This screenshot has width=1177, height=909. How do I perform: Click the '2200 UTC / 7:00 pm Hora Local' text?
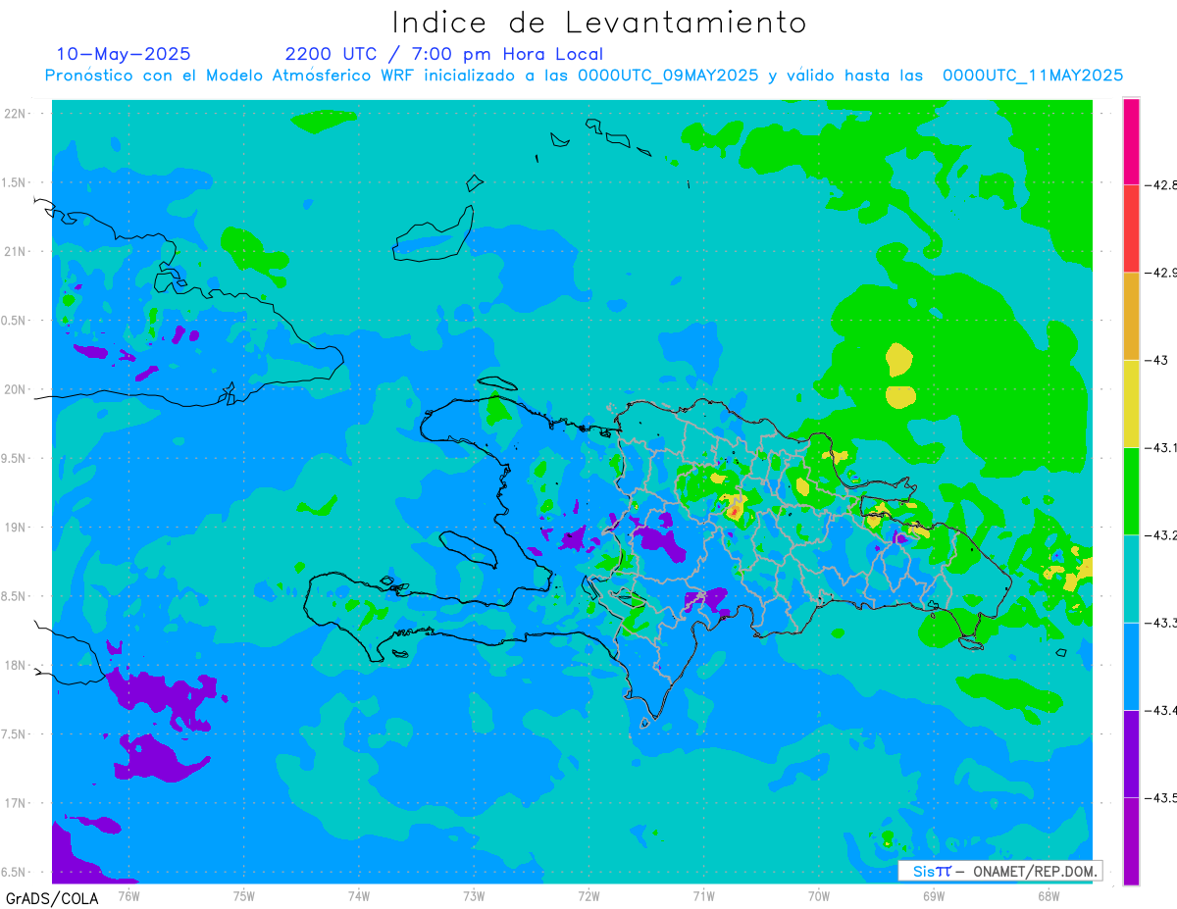444,54
